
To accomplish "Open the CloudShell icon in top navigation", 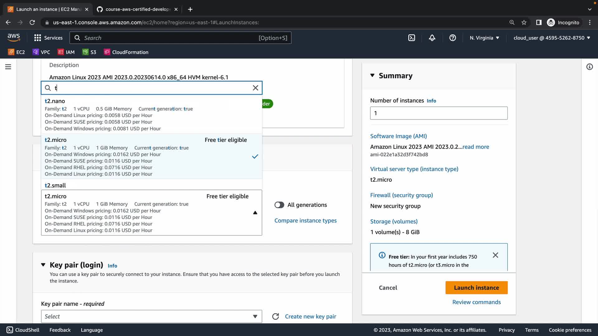I will 411,38.
